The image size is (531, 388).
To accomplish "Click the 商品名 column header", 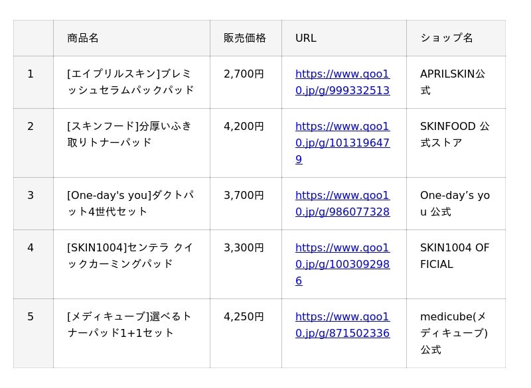I will [x=83, y=38].
